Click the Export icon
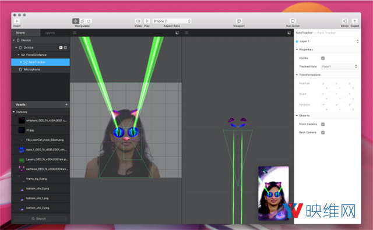 coord(355,21)
